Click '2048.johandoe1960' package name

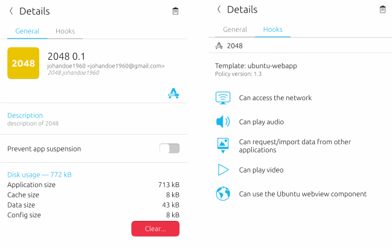pyautogui.click(x=74, y=72)
